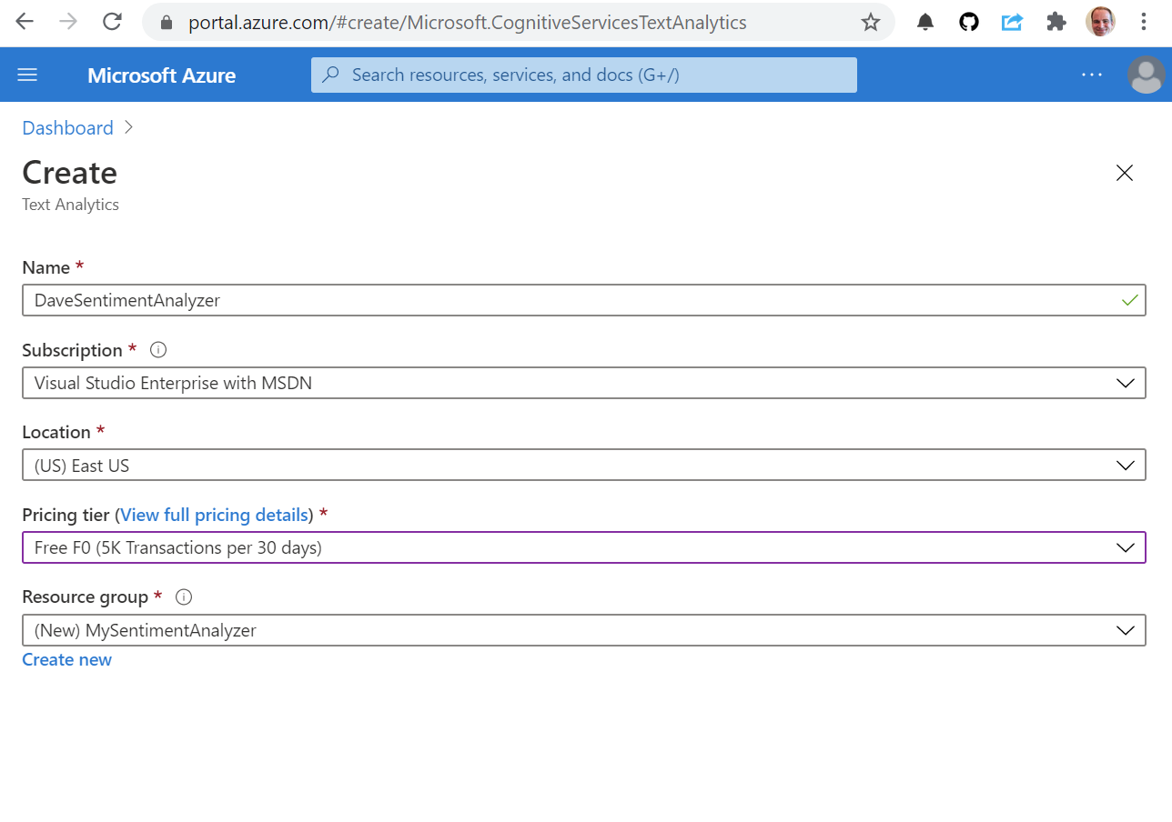The height and width of the screenshot is (822, 1172).
Task: Open the Azure portal hamburger menu
Action: click(x=27, y=75)
